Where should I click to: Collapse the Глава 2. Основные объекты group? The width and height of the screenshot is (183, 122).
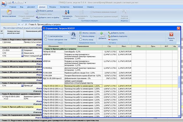(1, 47)
